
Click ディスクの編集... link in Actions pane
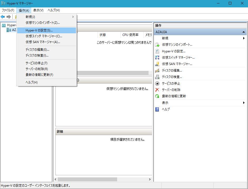click(x=172, y=71)
